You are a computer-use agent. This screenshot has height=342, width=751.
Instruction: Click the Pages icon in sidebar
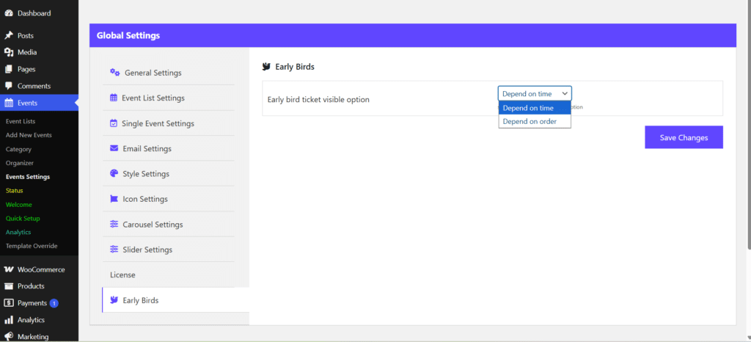9,69
